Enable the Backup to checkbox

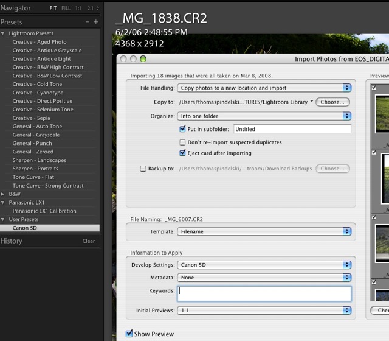pos(143,169)
